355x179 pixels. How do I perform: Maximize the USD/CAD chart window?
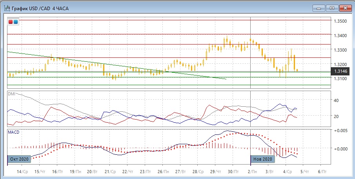click(x=332, y=7)
